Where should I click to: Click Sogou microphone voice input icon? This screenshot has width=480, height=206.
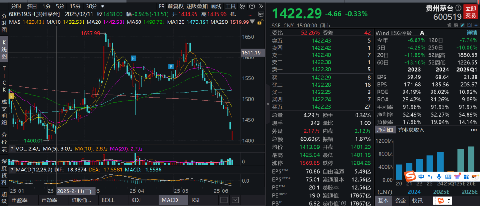click(x=439, y=176)
